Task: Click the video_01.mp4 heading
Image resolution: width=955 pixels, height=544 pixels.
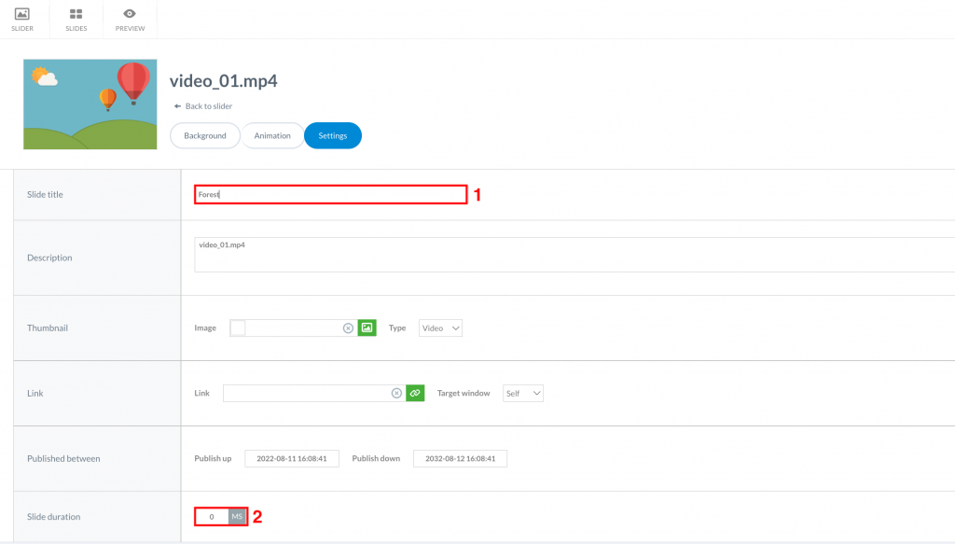Action: (224, 80)
